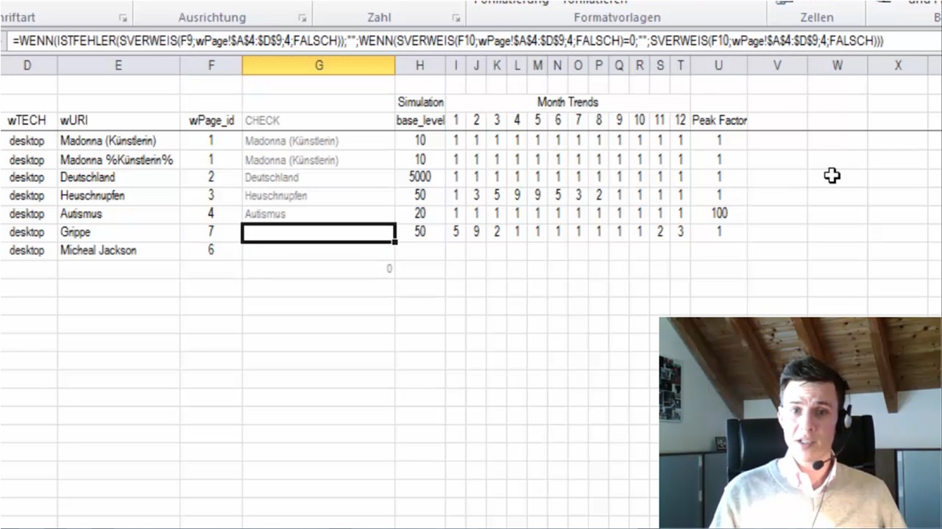Click the Peak Factor header cell

[x=719, y=120]
